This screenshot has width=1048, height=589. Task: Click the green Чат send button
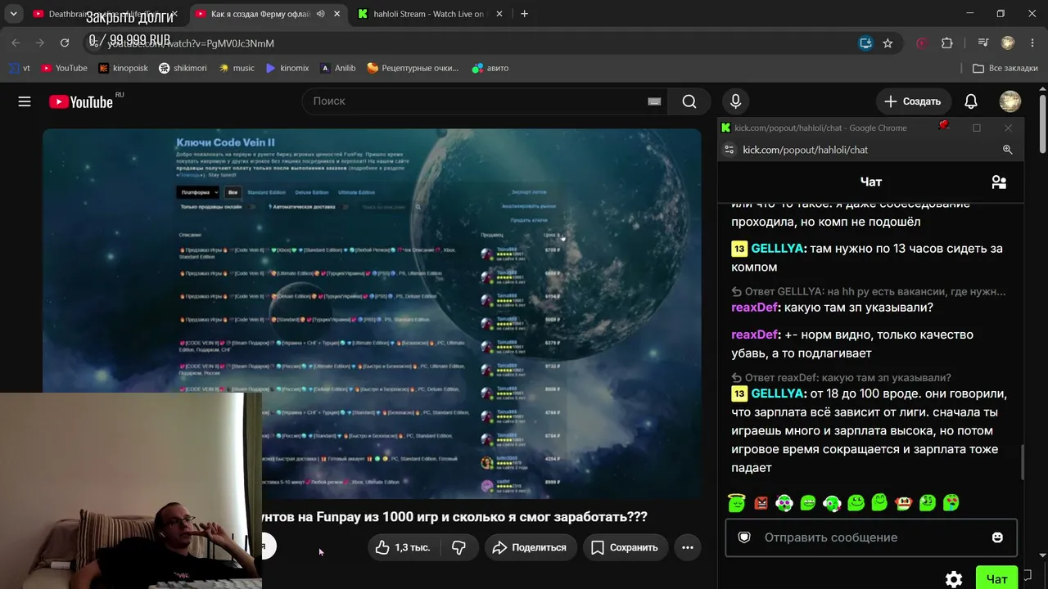(996, 579)
